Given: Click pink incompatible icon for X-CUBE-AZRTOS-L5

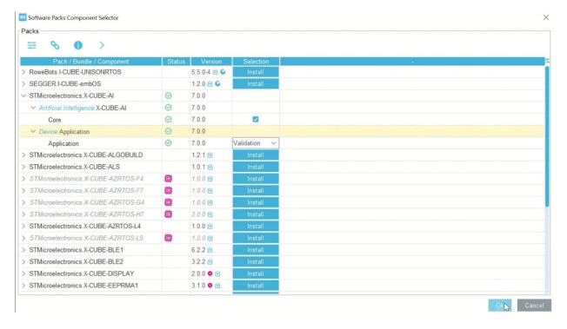Looking at the screenshot, I should coord(168,238).
